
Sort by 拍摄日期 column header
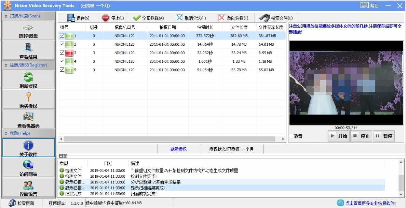(x=168, y=27)
